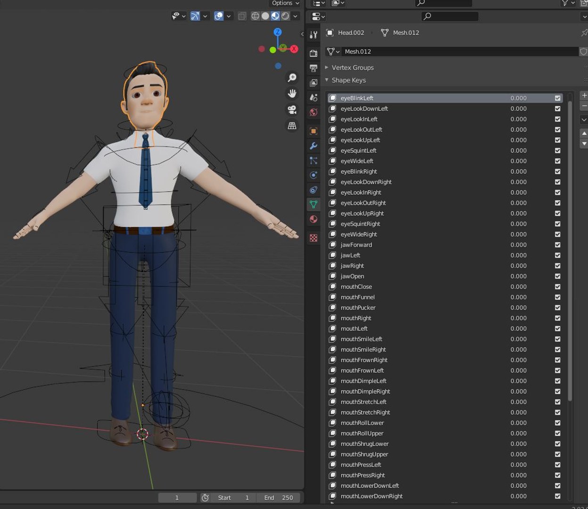Click the viewport zoom magnifier icon
Viewport: 588px width, 509px height.
[x=292, y=78]
